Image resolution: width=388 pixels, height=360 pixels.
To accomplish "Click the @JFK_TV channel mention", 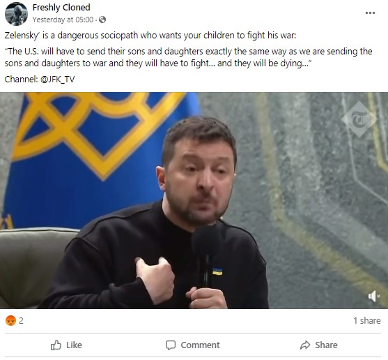I will coord(57,80).
